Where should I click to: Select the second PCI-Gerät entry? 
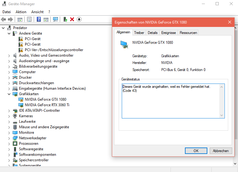tap(33, 44)
